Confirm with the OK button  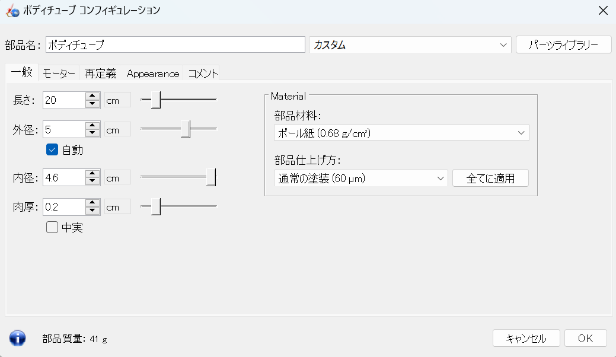click(585, 338)
